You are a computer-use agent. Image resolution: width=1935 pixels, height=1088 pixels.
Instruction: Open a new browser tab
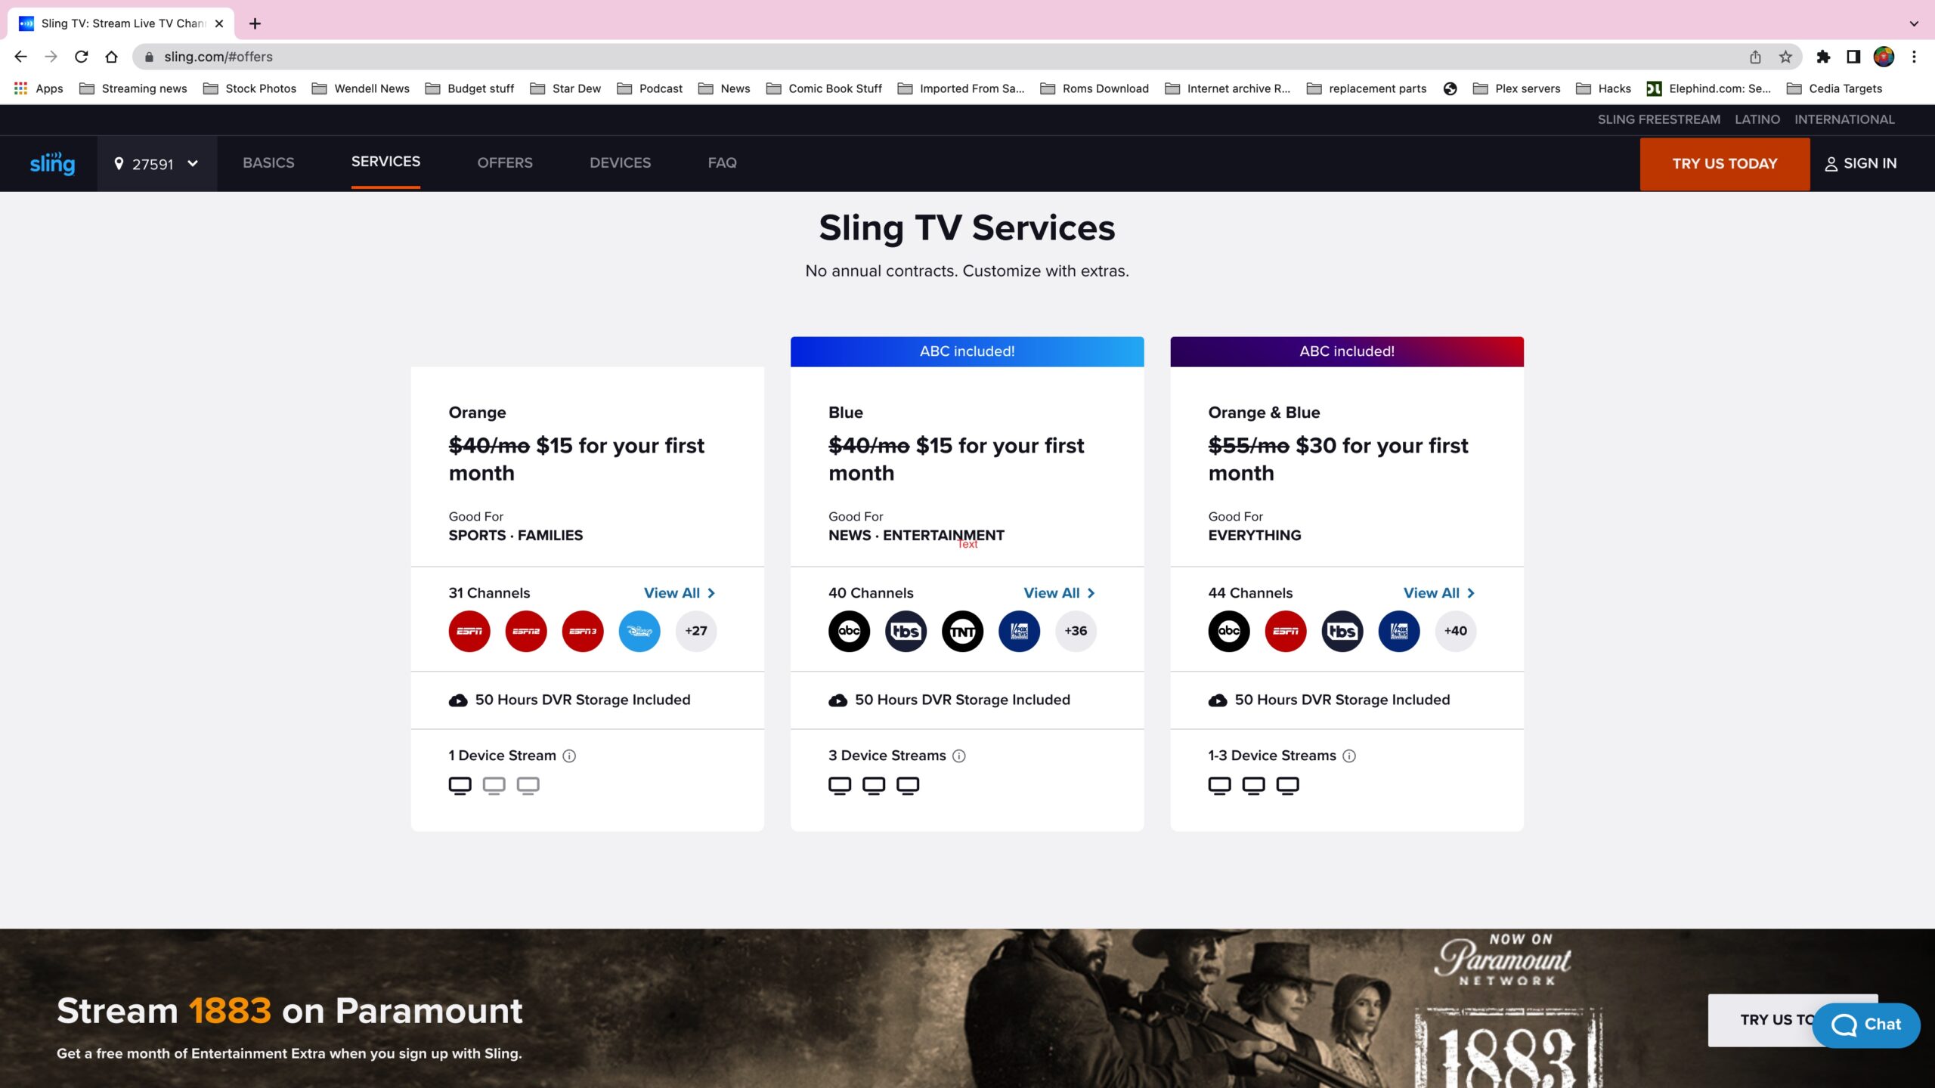point(255,23)
